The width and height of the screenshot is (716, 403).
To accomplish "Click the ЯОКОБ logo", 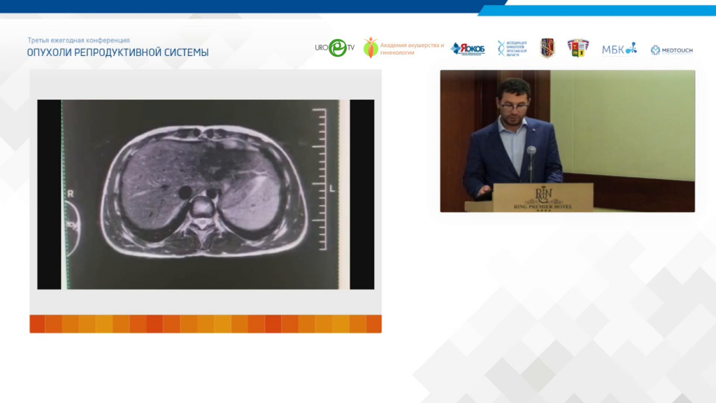I will 468,48.
